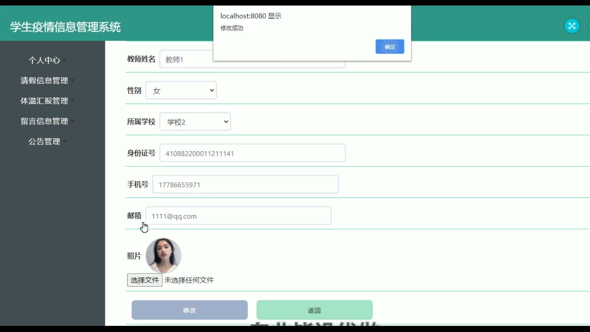
Task: Click the 个人中心 dropdown caret
Action: 65,60
